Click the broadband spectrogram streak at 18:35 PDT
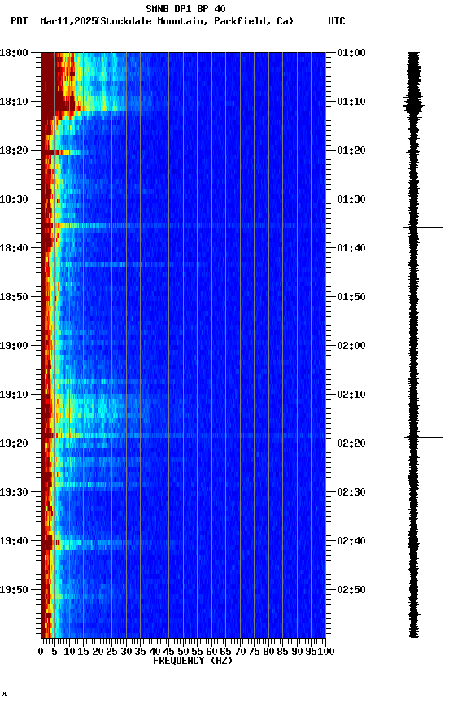449x703 pixels. pos(183,225)
